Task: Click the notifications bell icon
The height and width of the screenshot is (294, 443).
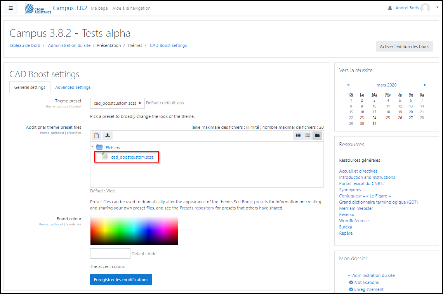Action: (x=390, y=8)
